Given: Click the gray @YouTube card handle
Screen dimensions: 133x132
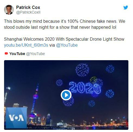Looking at the screenshot, I should click(x=36, y=54).
